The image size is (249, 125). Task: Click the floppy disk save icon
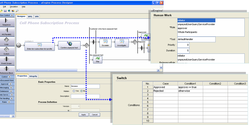(x=5, y=11)
